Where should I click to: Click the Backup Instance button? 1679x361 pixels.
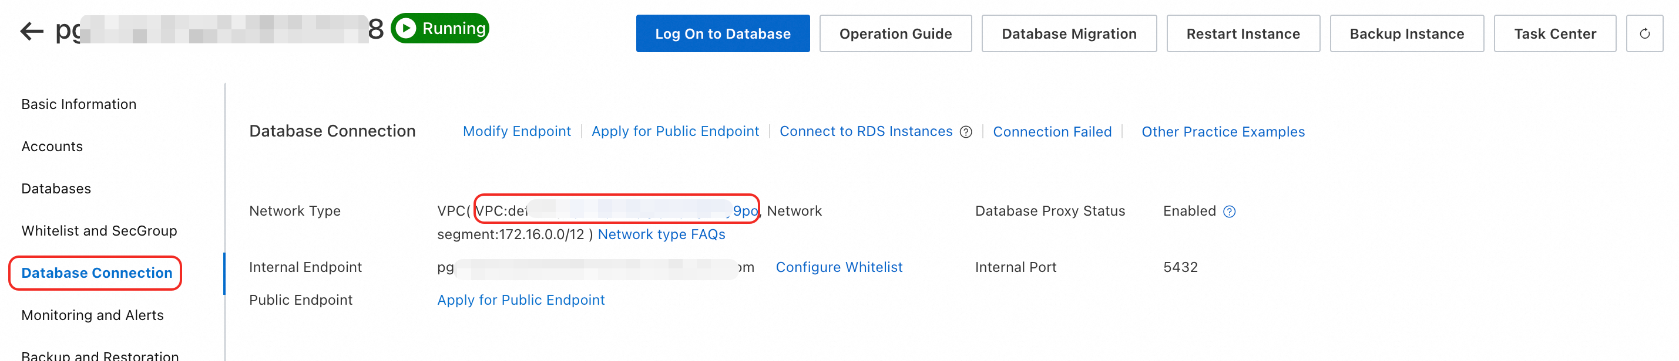(1406, 34)
